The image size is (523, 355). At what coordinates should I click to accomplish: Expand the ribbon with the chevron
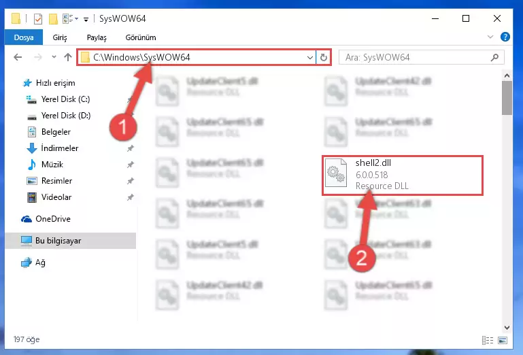[x=490, y=37]
